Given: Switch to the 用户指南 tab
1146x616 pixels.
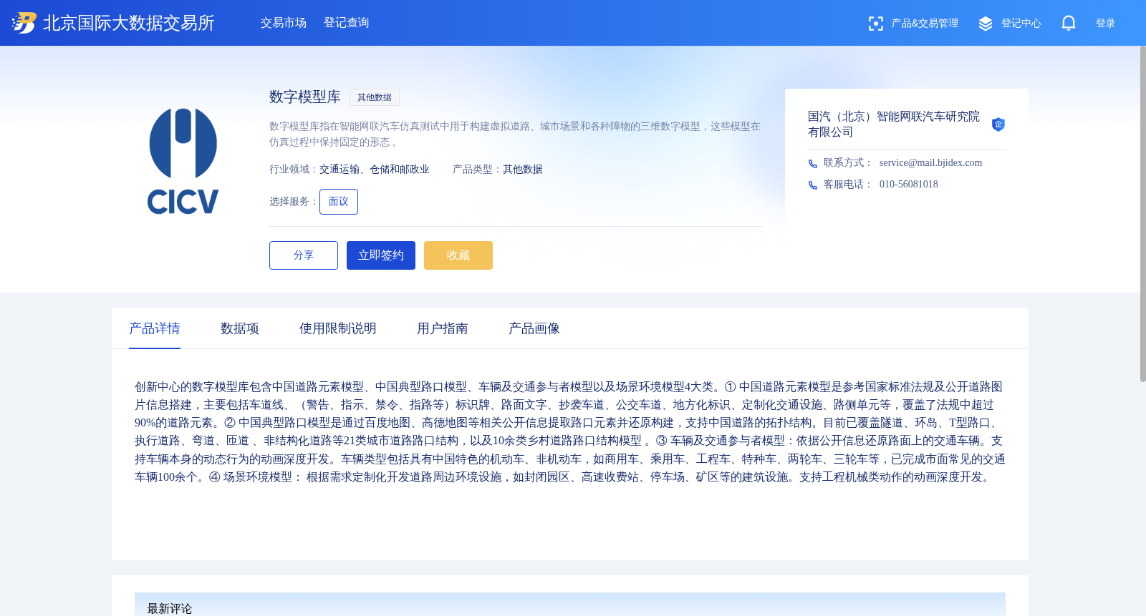Looking at the screenshot, I should pos(443,328).
